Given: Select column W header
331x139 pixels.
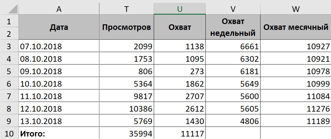Looking at the screenshot, I should coord(296,9).
